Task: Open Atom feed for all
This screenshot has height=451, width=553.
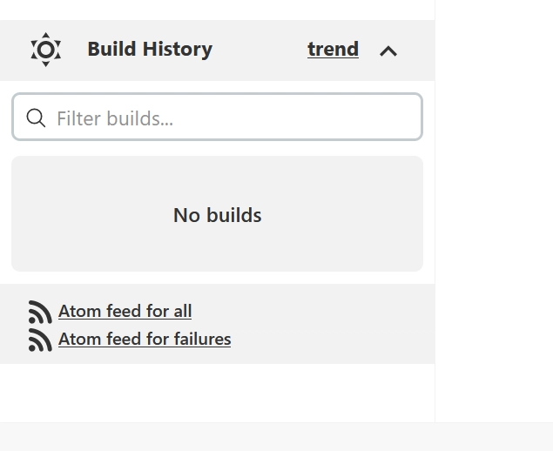Action: (125, 311)
